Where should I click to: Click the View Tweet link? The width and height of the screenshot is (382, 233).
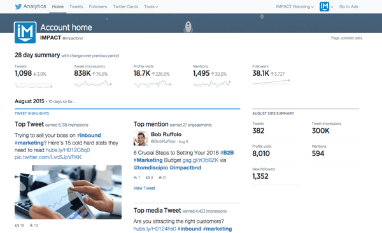145,188
